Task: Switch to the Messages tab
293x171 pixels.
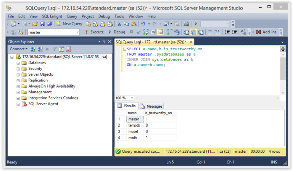Action: coord(151,106)
